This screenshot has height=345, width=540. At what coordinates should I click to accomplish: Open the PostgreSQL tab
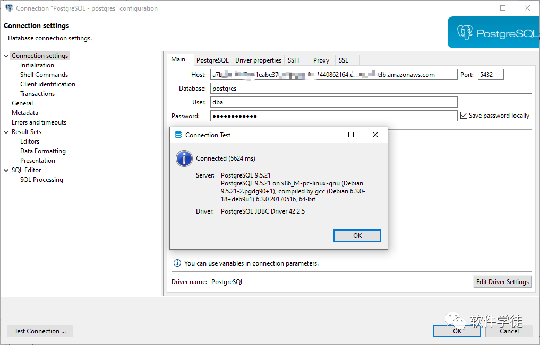(x=212, y=60)
